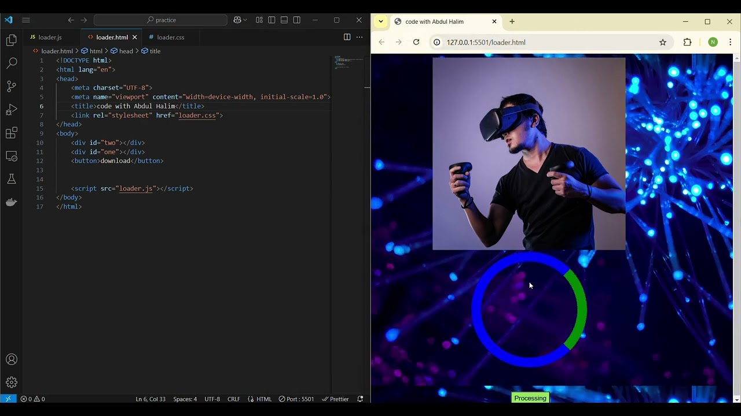Open the notifications bell in status bar
The image size is (741, 416).
360,399
